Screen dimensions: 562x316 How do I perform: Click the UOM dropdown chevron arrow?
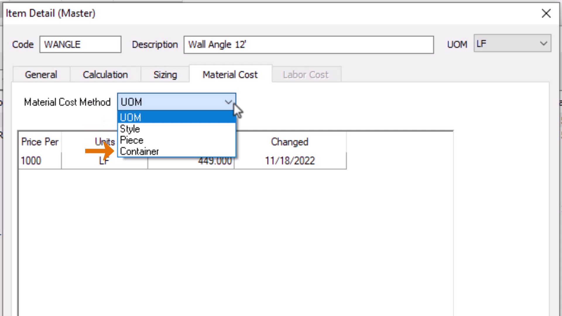544,44
